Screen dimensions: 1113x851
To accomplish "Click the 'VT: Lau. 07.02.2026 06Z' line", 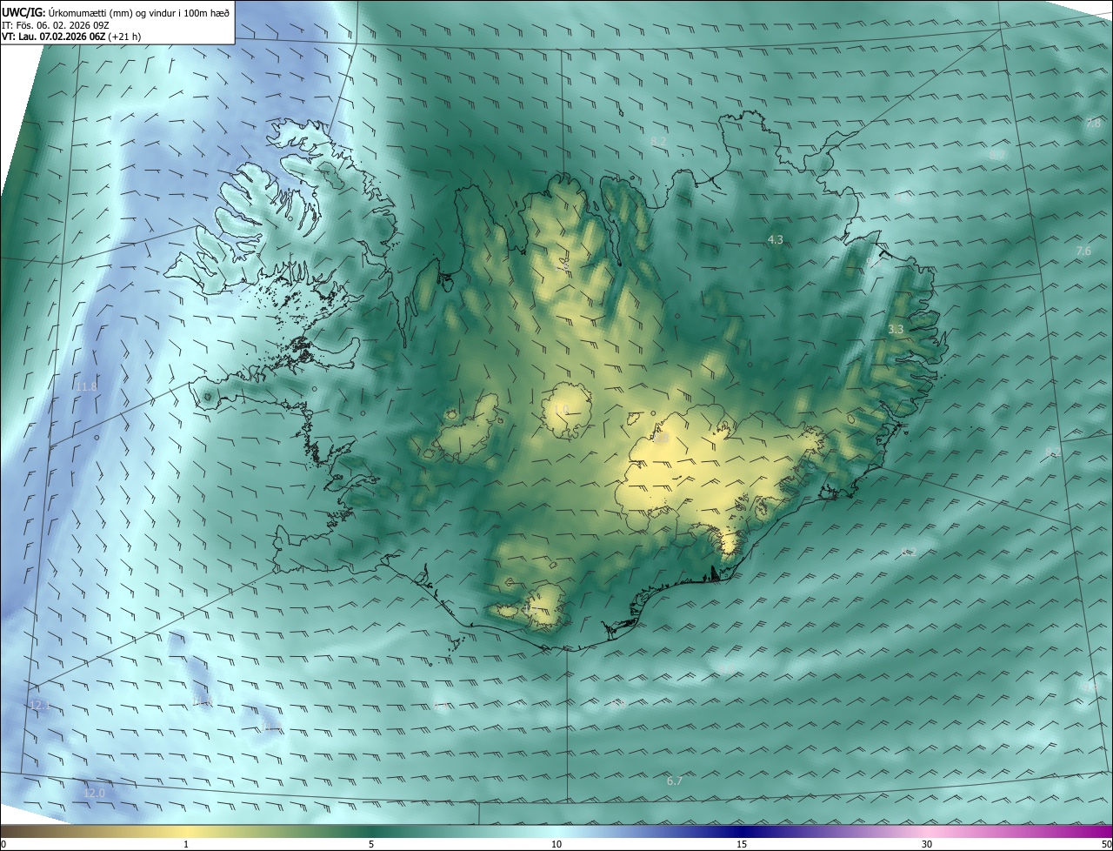I will coord(54,37).
